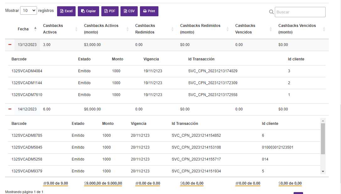Sort by the Fecha column arrows
The height and width of the screenshot is (194, 341).
click(x=35, y=29)
